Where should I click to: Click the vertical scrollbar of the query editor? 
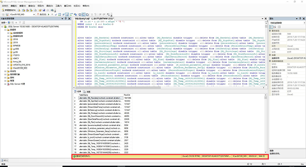coord(266,54)
